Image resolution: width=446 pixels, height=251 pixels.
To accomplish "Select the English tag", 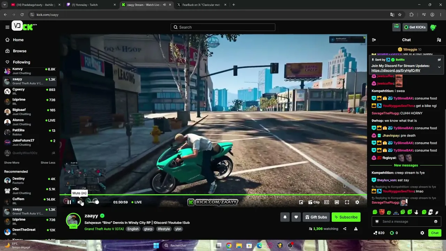I will pyautogui.click(x=133, y=229).
